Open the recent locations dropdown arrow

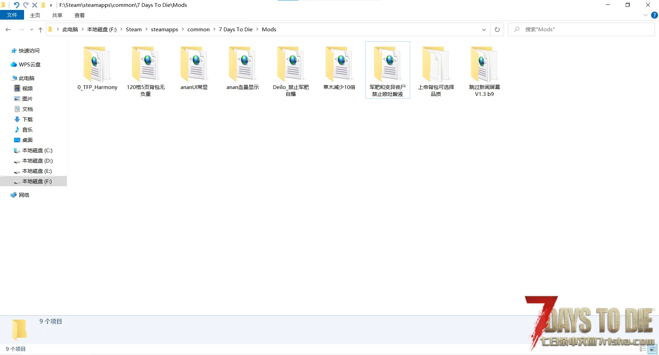click(32, 30)
